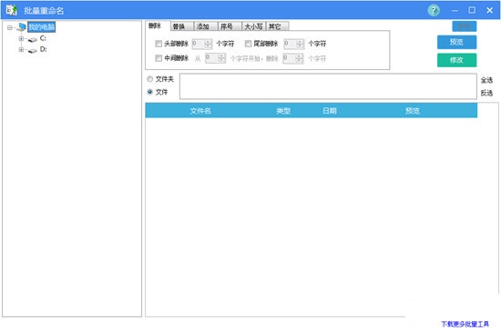
Task: Minimize the batch rename window
Action: [455, 11]
